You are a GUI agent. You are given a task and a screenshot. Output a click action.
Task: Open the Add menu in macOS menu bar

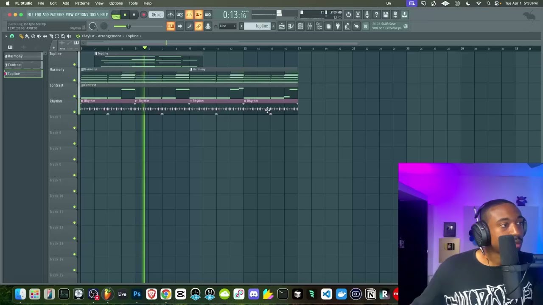coord(66,3)
